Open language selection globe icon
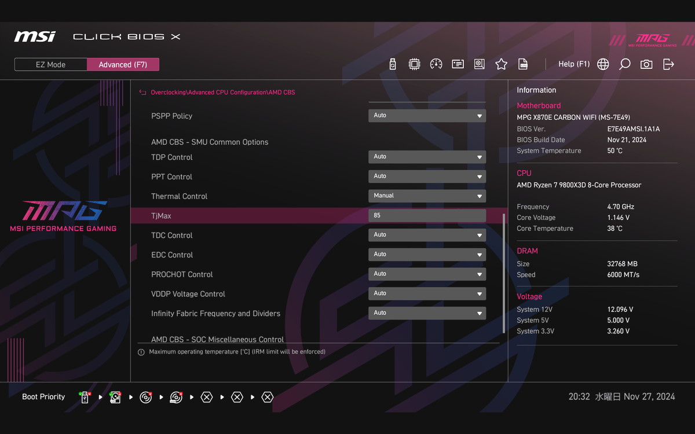 click(x=603, y=64)
